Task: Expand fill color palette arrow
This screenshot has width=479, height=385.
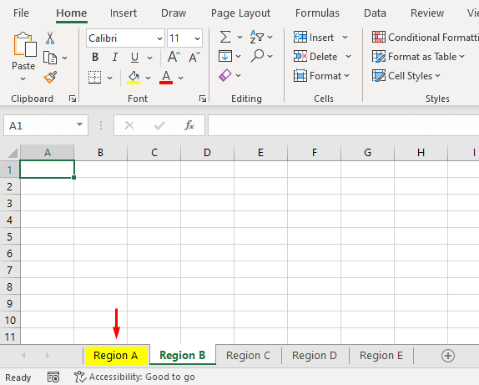Action: 149,78
